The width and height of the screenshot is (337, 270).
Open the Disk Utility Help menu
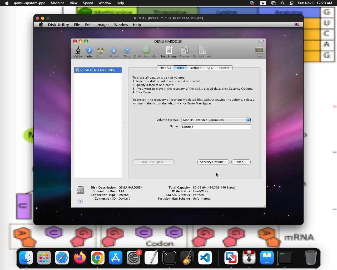coord(137,25)
